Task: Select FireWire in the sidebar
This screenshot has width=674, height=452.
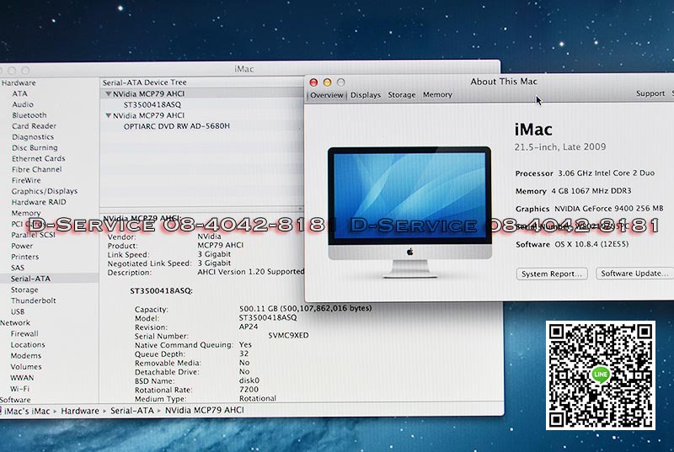Action: click(x=26, y=180)
